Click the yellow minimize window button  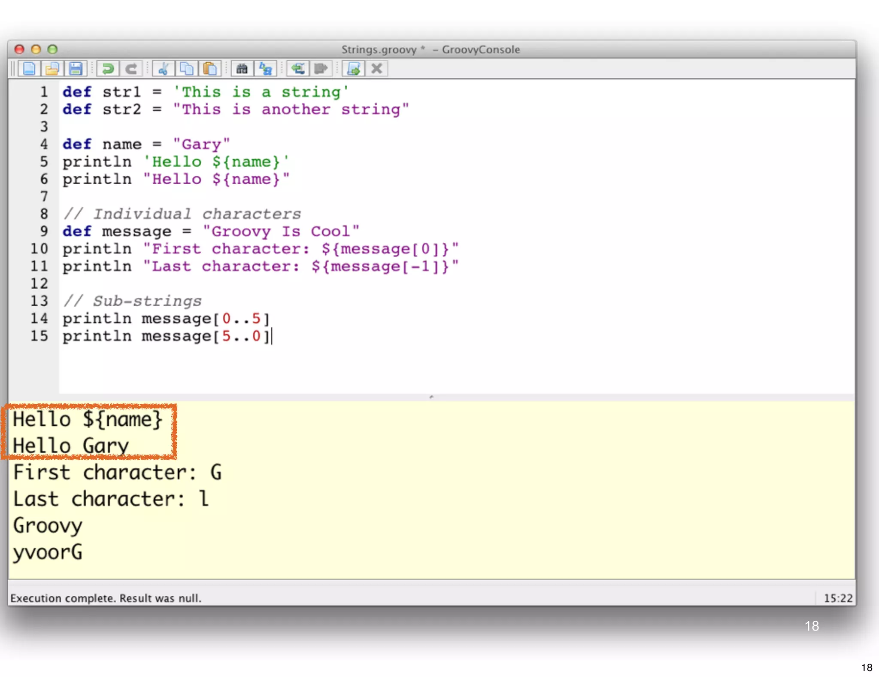[x=36, y=49]
